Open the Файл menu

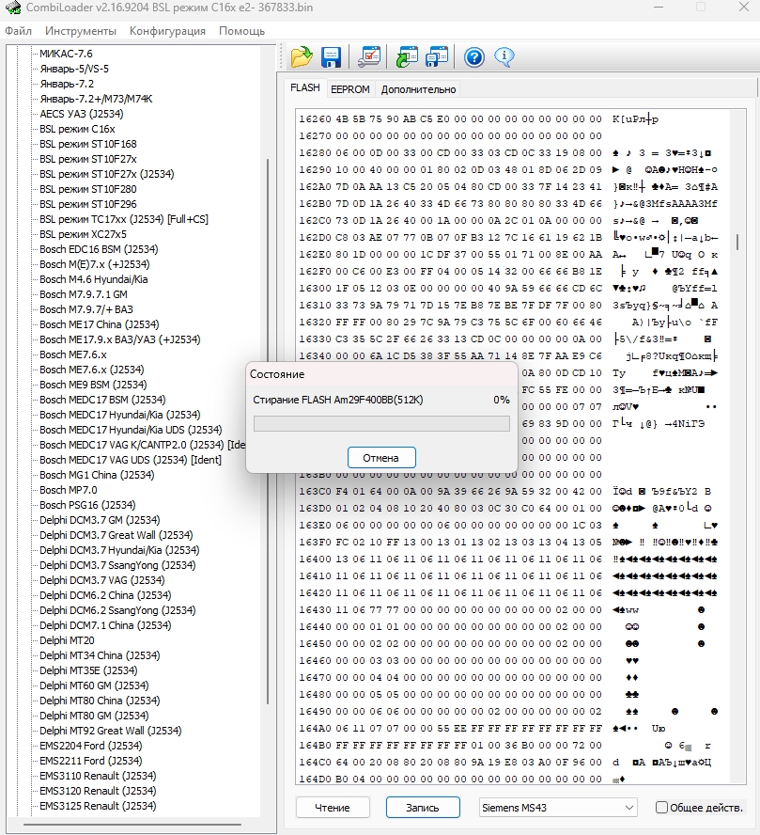18,31
